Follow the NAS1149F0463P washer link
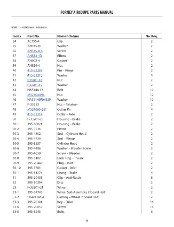Screen dimensions: 174x227 [x=39, y=100]
